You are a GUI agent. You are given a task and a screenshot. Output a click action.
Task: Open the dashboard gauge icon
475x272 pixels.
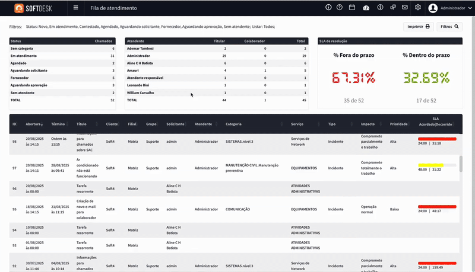click(x=366, y=8)
